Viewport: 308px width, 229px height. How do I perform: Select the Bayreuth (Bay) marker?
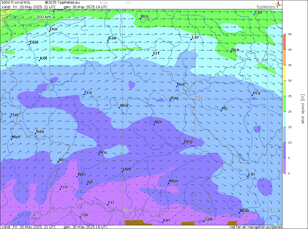pos(170,100)
